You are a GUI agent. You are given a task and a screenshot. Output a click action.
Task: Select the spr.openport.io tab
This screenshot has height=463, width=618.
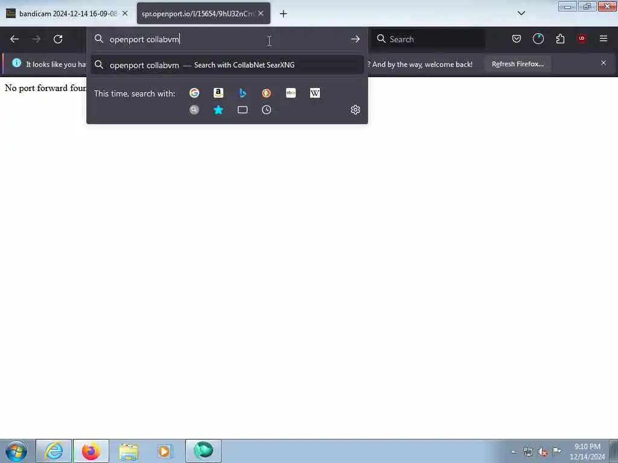198,13
